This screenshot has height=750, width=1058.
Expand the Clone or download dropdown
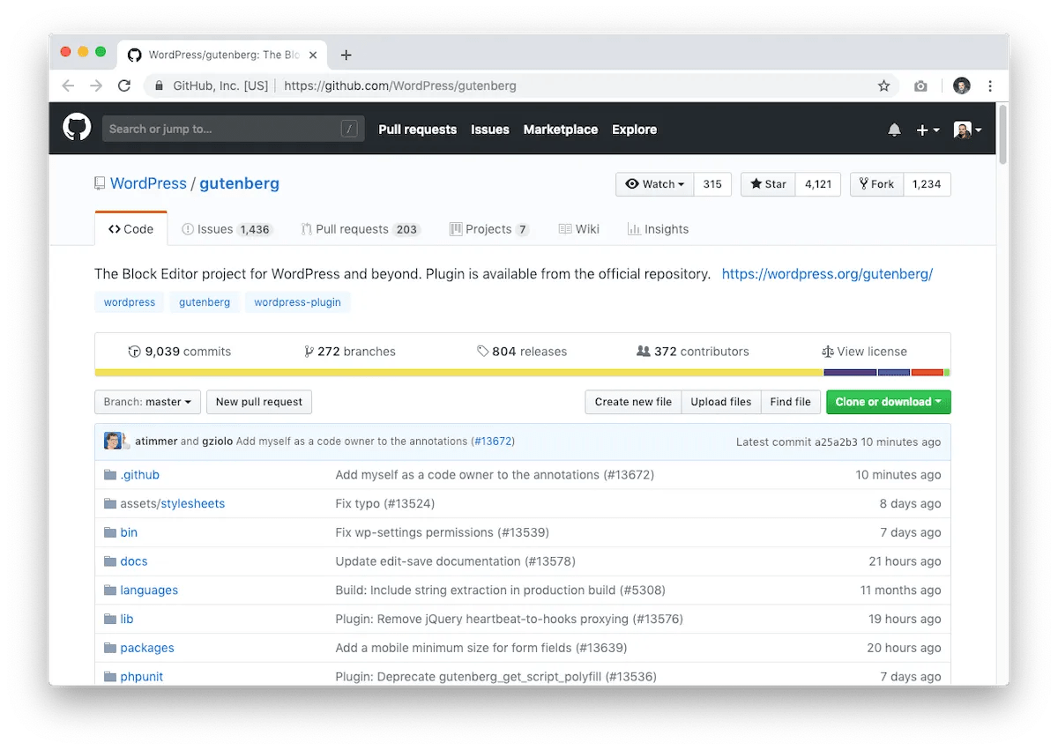pos(888,402)
